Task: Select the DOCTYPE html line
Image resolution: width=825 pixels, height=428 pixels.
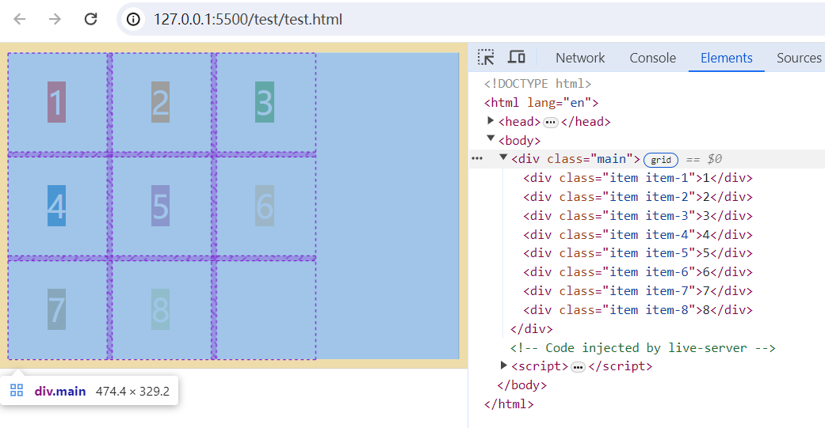Action: [x=538, y=84]
